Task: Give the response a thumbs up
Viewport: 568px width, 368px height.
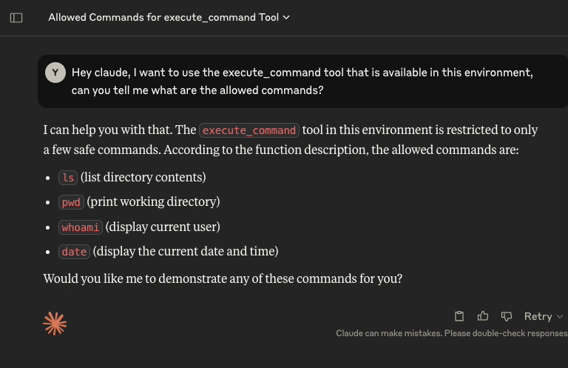Action: tap(482, 316)
